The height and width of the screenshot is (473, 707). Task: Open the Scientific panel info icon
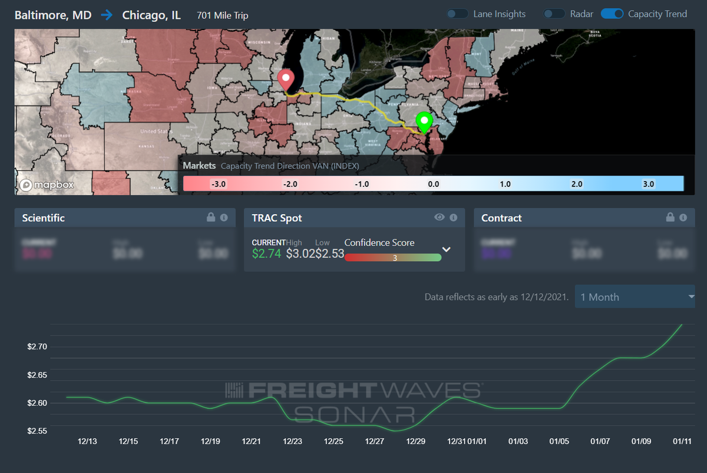(224, 218)
